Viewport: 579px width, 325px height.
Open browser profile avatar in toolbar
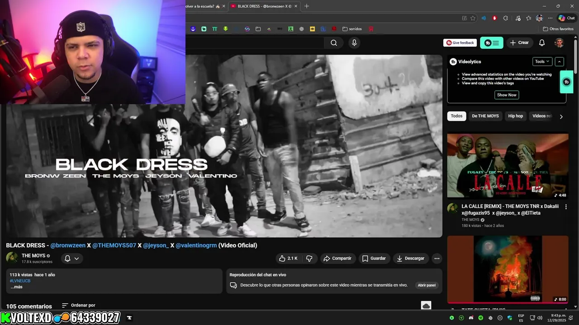click(x=539, y=18)
